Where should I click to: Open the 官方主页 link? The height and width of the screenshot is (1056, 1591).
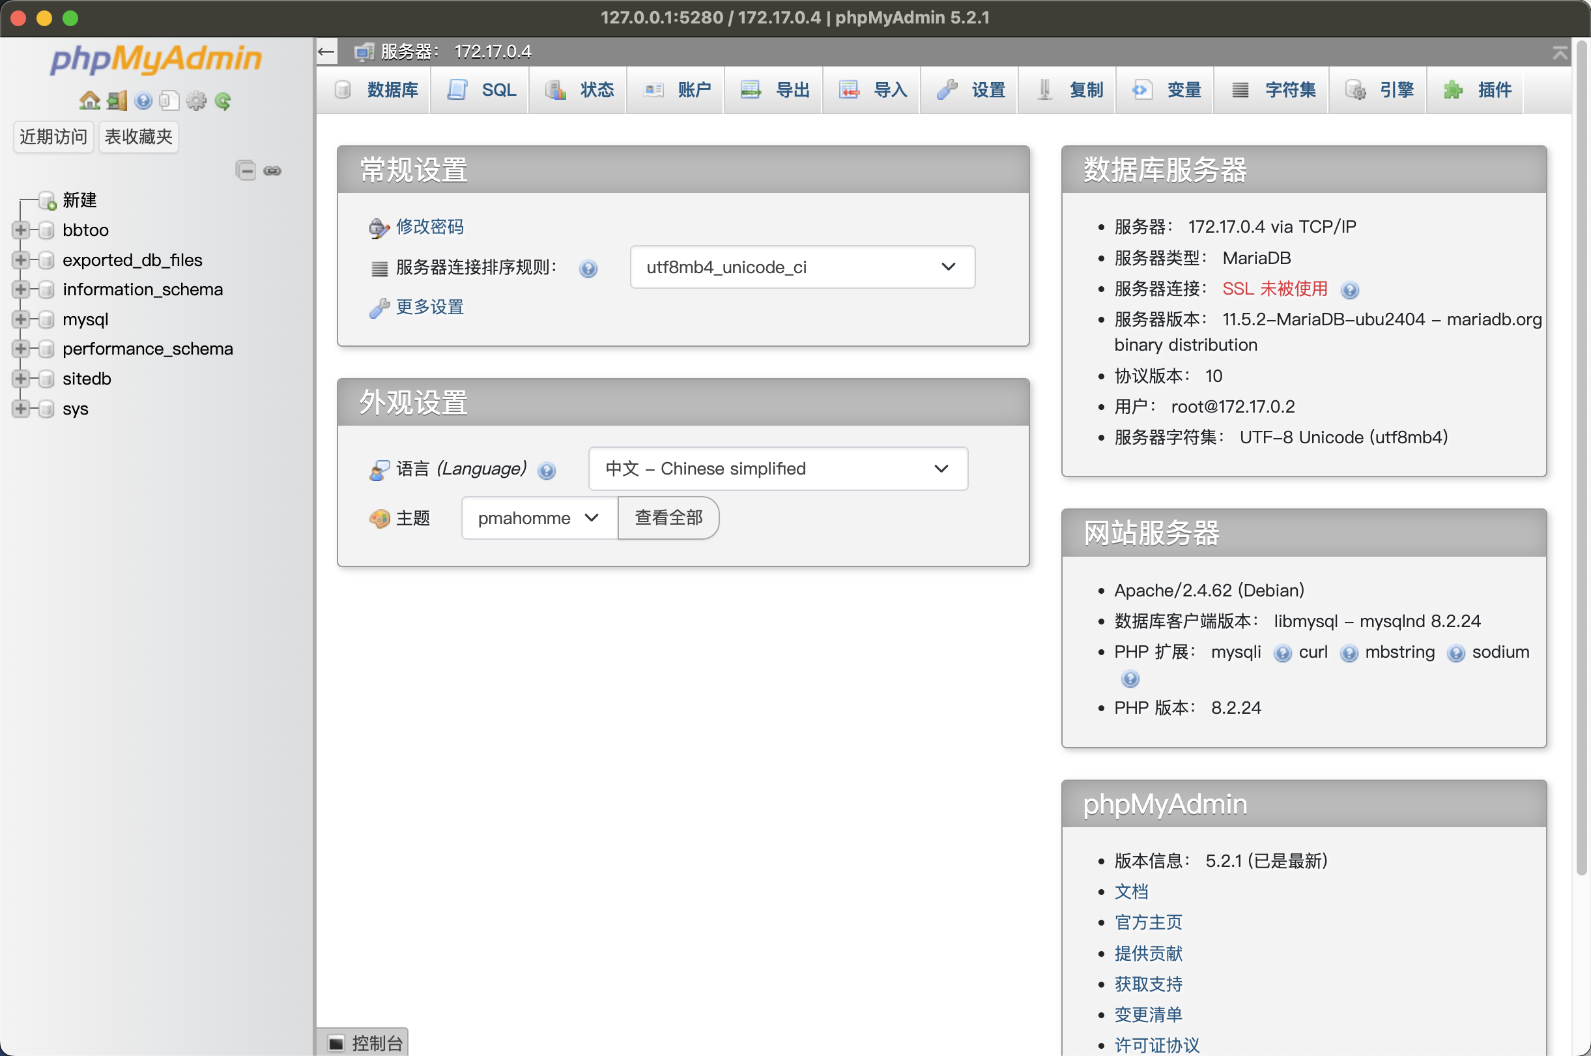[1148, 922]
